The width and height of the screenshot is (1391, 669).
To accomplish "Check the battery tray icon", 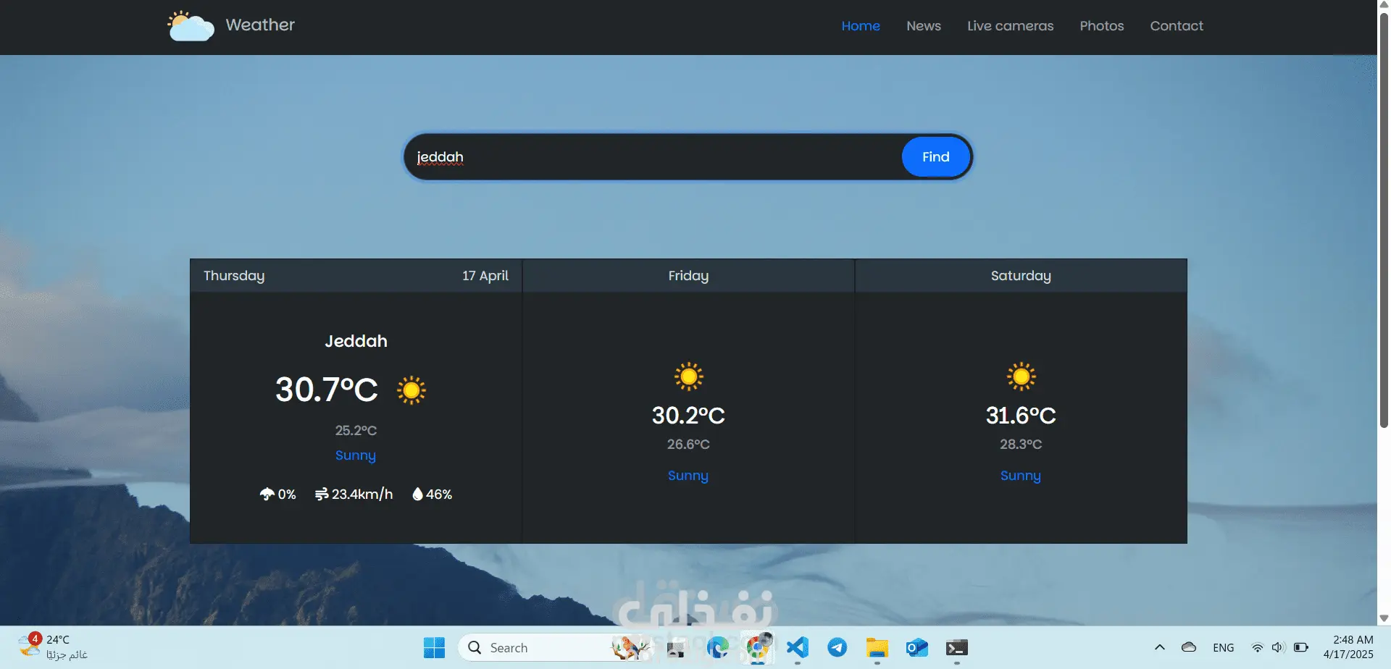I will (1301, 647).
